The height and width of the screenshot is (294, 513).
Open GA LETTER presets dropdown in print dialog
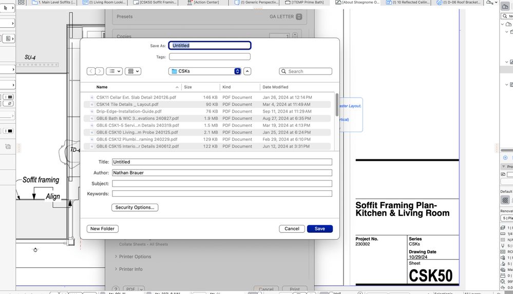(286, 16)
